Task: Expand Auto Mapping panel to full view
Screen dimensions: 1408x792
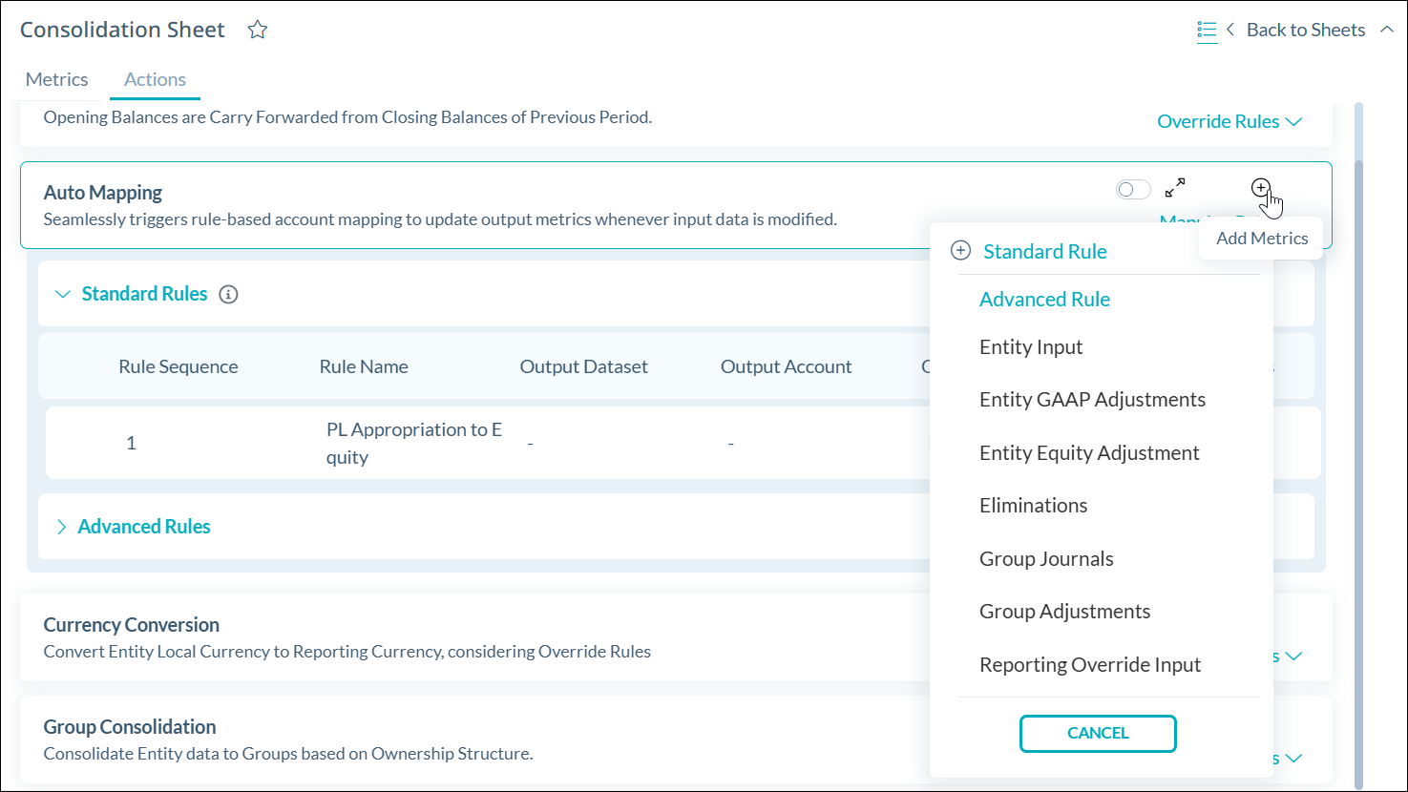Action: pos(1175,188)
